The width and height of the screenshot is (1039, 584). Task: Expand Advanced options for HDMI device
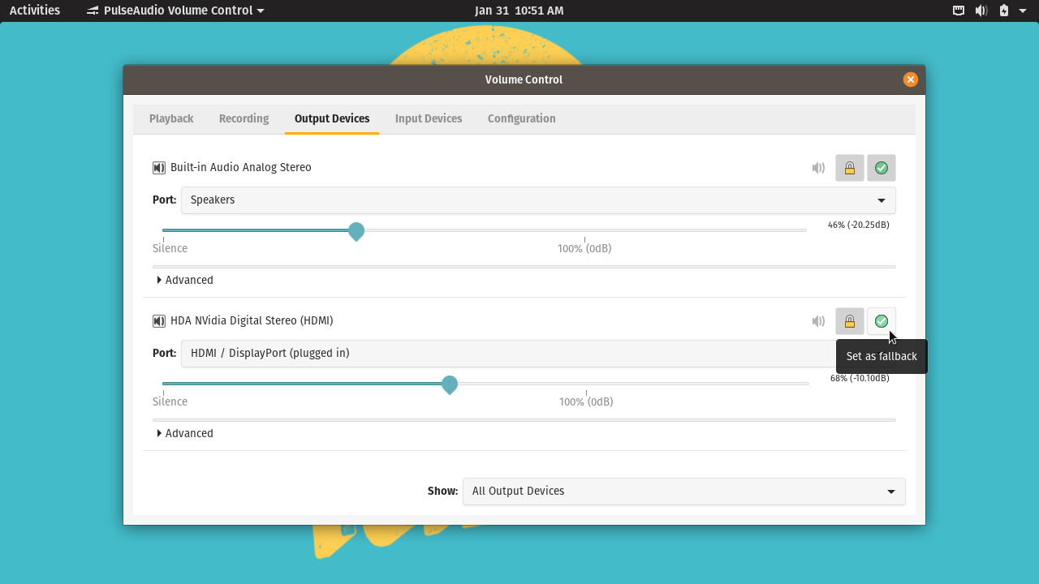point(185,432)
